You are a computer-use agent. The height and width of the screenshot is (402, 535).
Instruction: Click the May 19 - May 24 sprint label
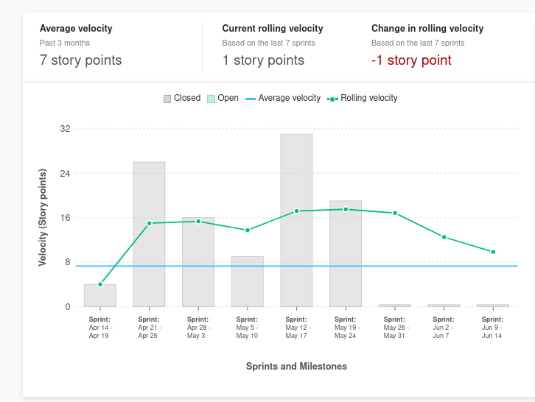tap(346, 328)
